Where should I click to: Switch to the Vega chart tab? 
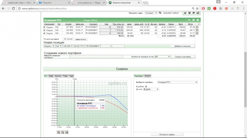[71, 76]
